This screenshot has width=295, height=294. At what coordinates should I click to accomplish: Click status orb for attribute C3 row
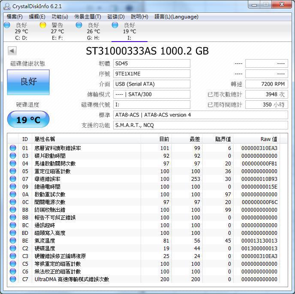pos(13,256)
